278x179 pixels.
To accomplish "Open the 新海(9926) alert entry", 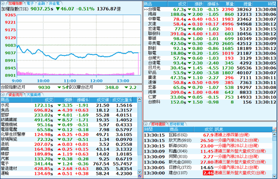I will pyautogui.click(x=208, y=146).
